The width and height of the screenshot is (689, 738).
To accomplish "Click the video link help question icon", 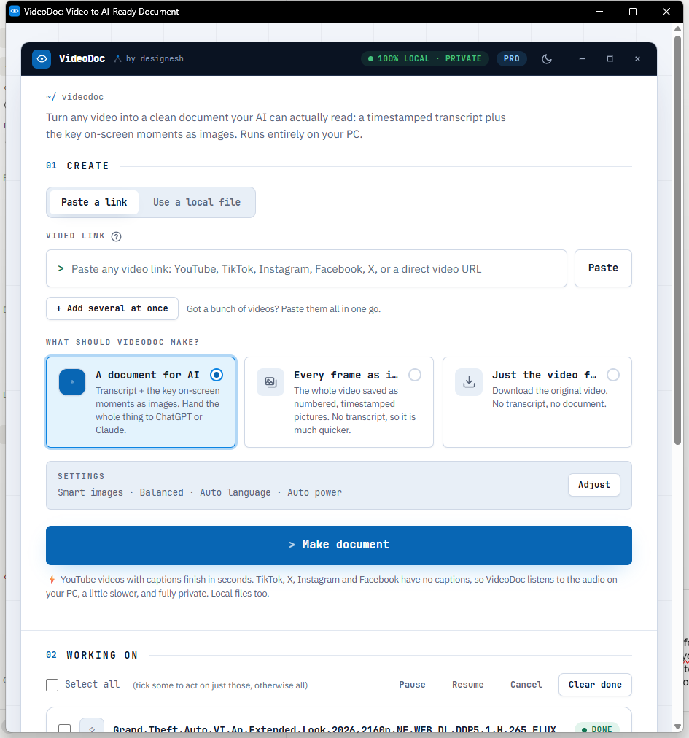I will click(116, 236).
